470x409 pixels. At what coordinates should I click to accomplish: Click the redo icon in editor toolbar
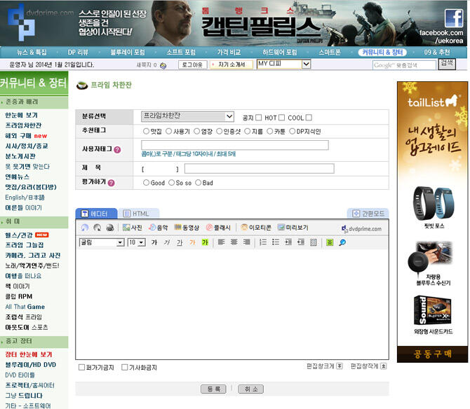click(97, 228)
